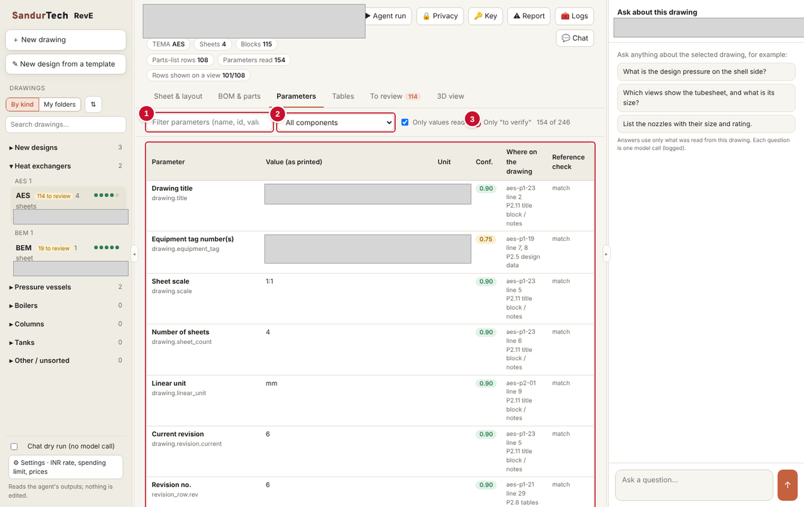804x507 pixels.
Task: Open Logs with the toolbox icon
Action: coord(574,16)
